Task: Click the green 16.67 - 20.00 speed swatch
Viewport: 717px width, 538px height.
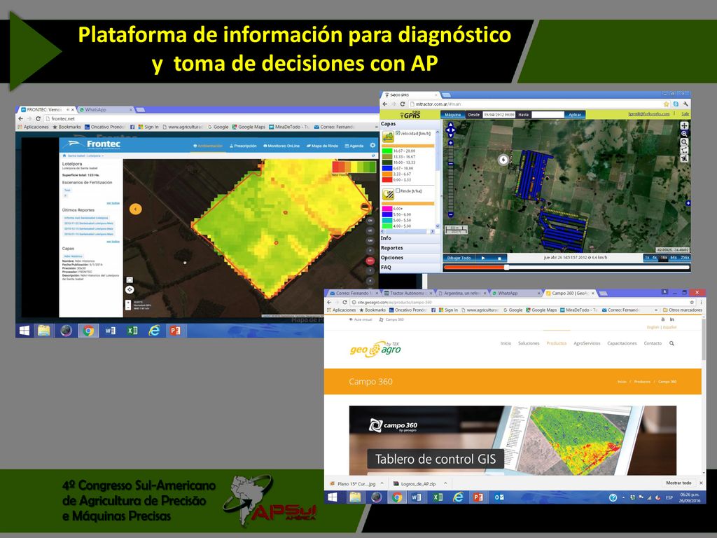Action: 387,151
